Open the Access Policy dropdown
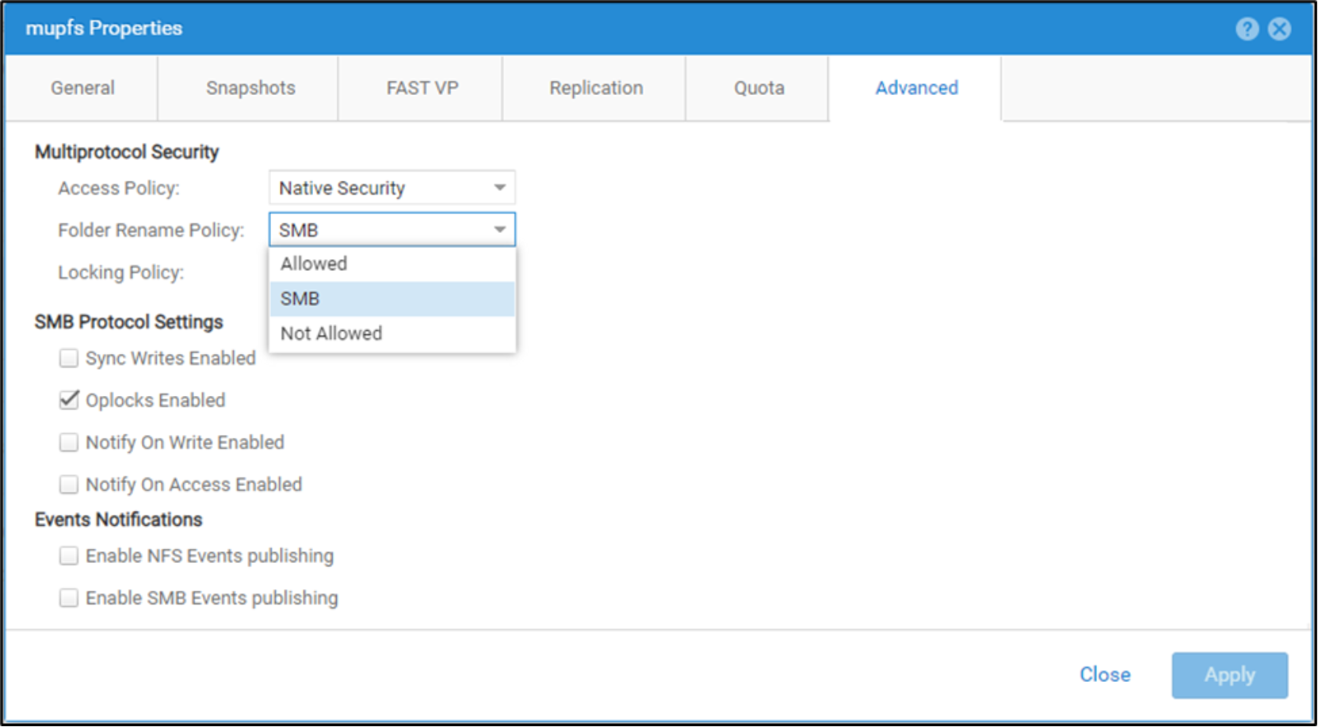The image size is (1318, 727). [392, 188]
